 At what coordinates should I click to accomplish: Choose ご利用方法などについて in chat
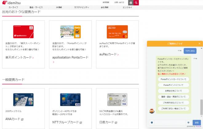pyautogui.click(x=173, y=103)
